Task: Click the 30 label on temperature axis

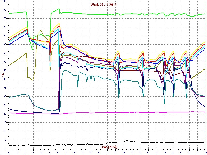Action: (x=5, y=96)
